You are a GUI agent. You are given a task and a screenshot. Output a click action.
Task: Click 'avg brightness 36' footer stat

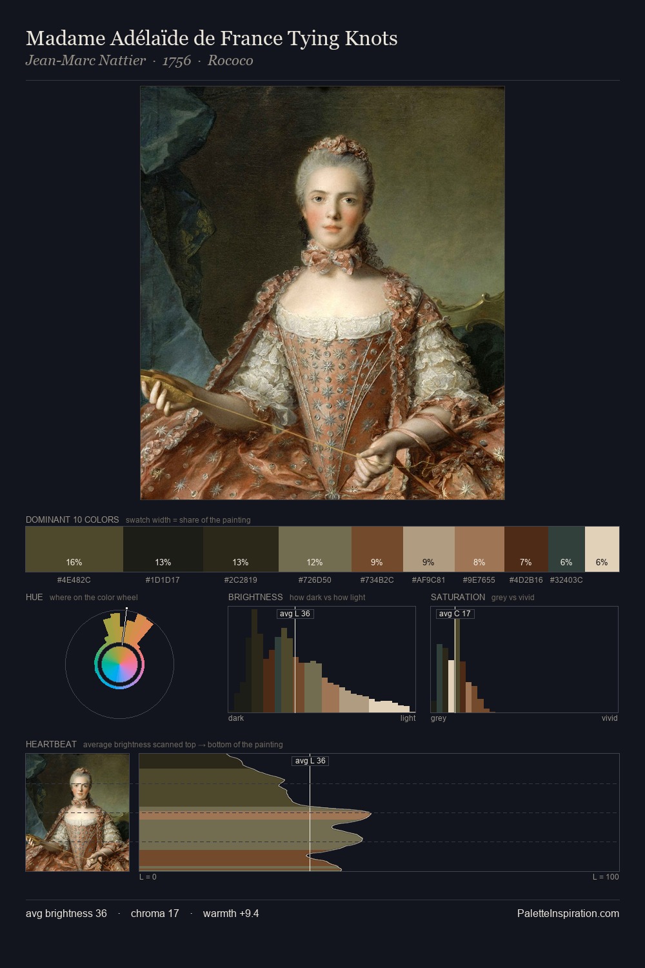pyautogui.click(x=66, y=913)
